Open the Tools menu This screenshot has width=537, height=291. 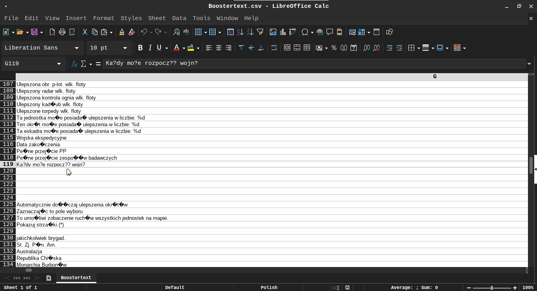201,18
